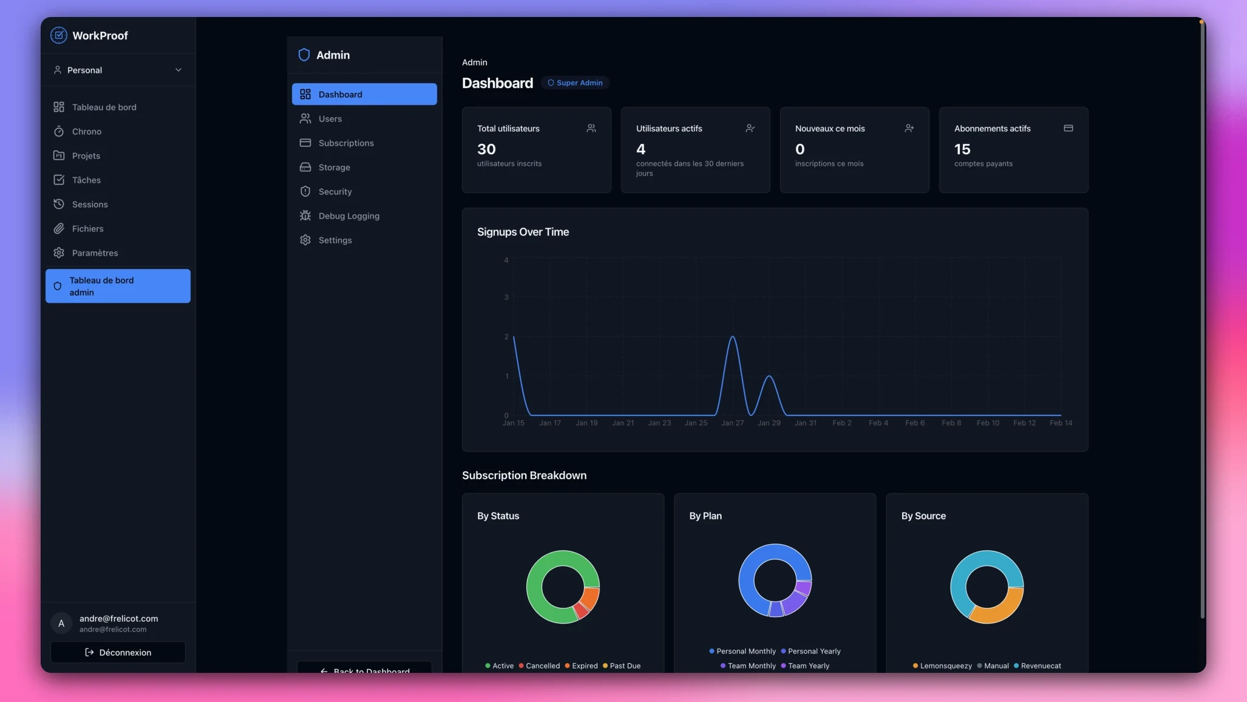This screenshot has width=1247, height=702.
Task: Toggle the Manual legend entry
Action: (x=993, y=666)
